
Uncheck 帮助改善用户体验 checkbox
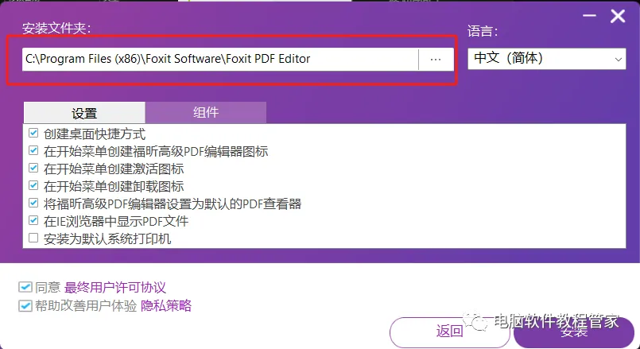(25, 305)
